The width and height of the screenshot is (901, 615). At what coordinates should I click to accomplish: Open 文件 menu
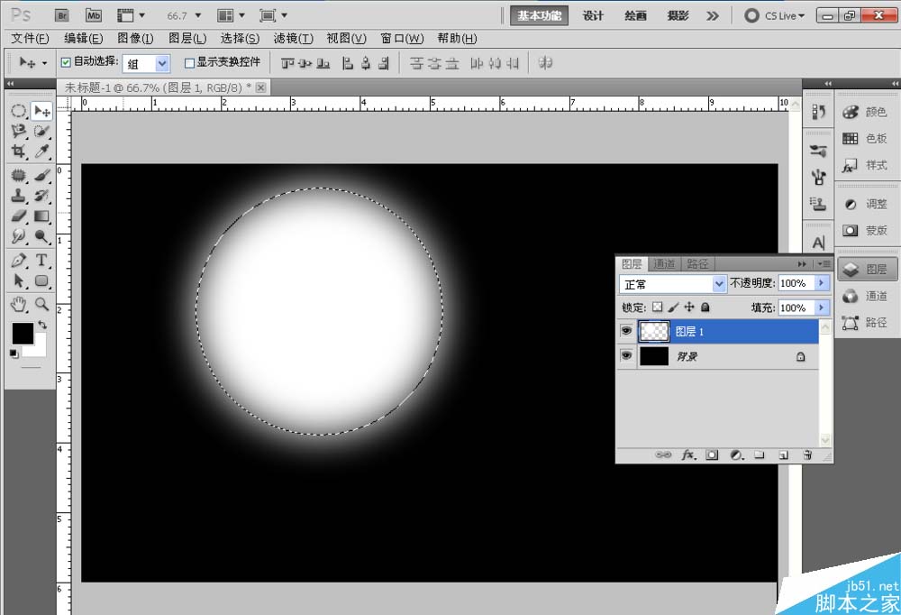click(31, 39)
